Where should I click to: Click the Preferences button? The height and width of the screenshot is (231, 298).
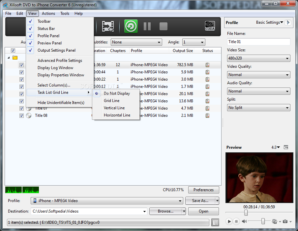pyautogui.click(x=203, y=190)
